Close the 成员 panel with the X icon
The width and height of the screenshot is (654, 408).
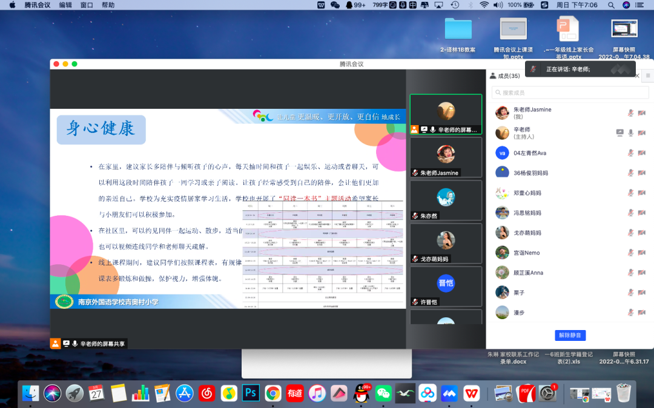pyautogui.click(x=636, y=76)
